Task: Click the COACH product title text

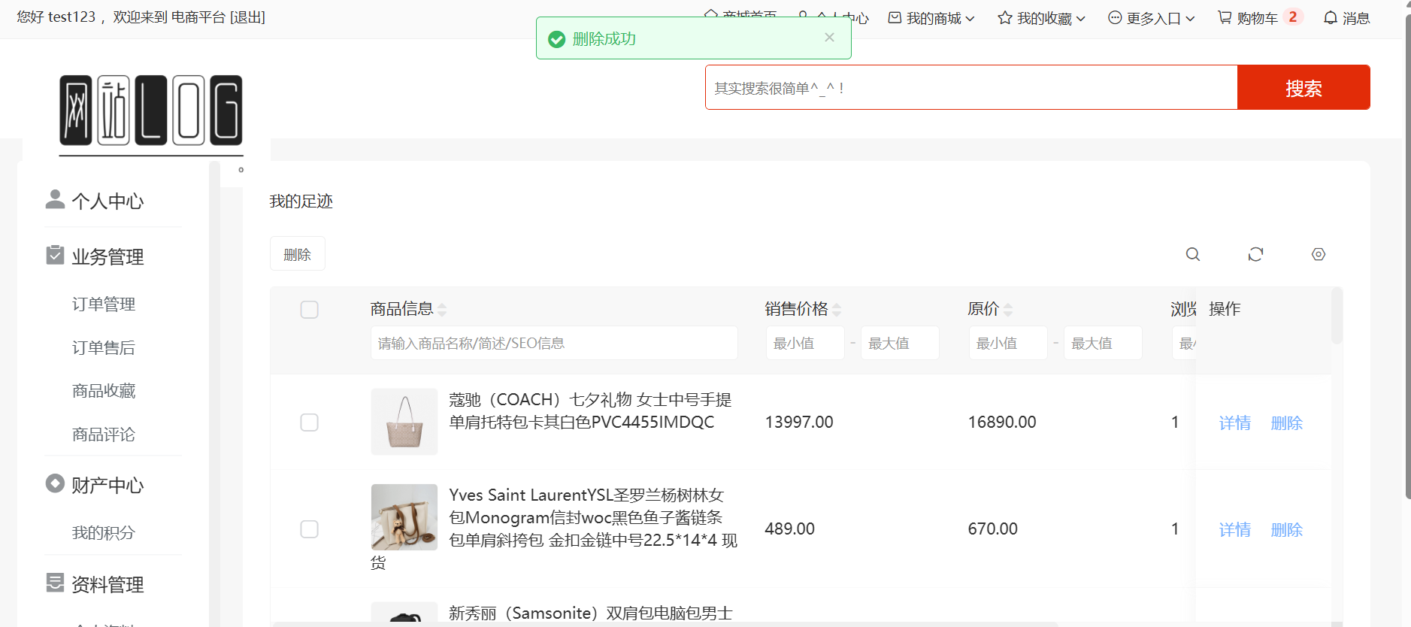Action: 590,411
